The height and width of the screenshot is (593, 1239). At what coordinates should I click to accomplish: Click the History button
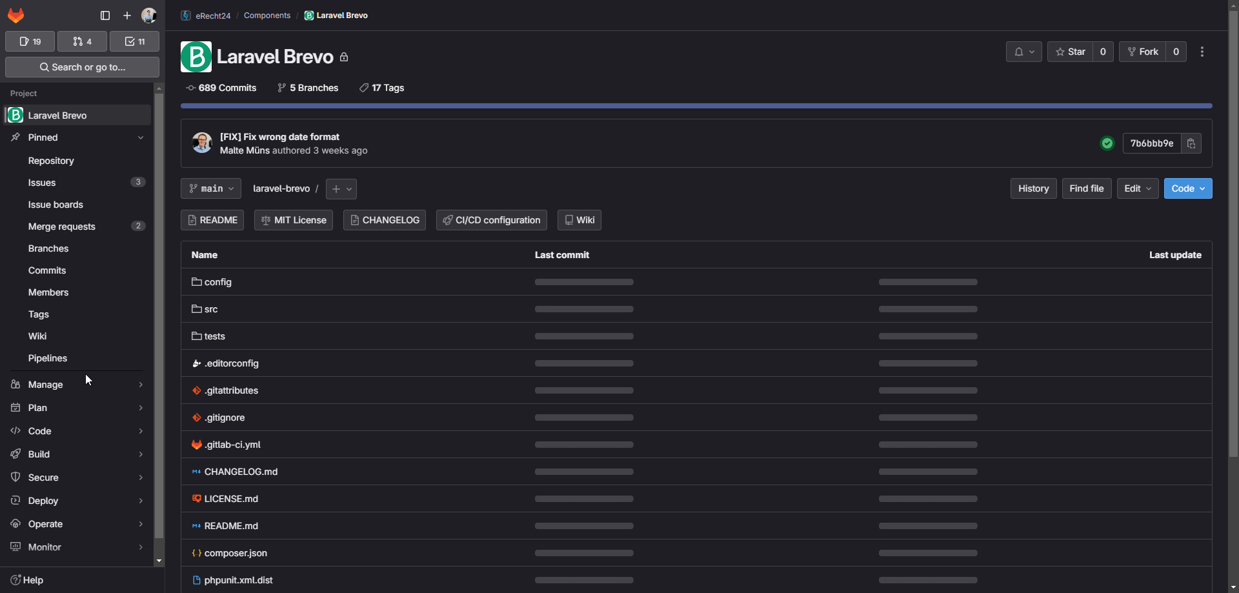tap(1033, 188)
